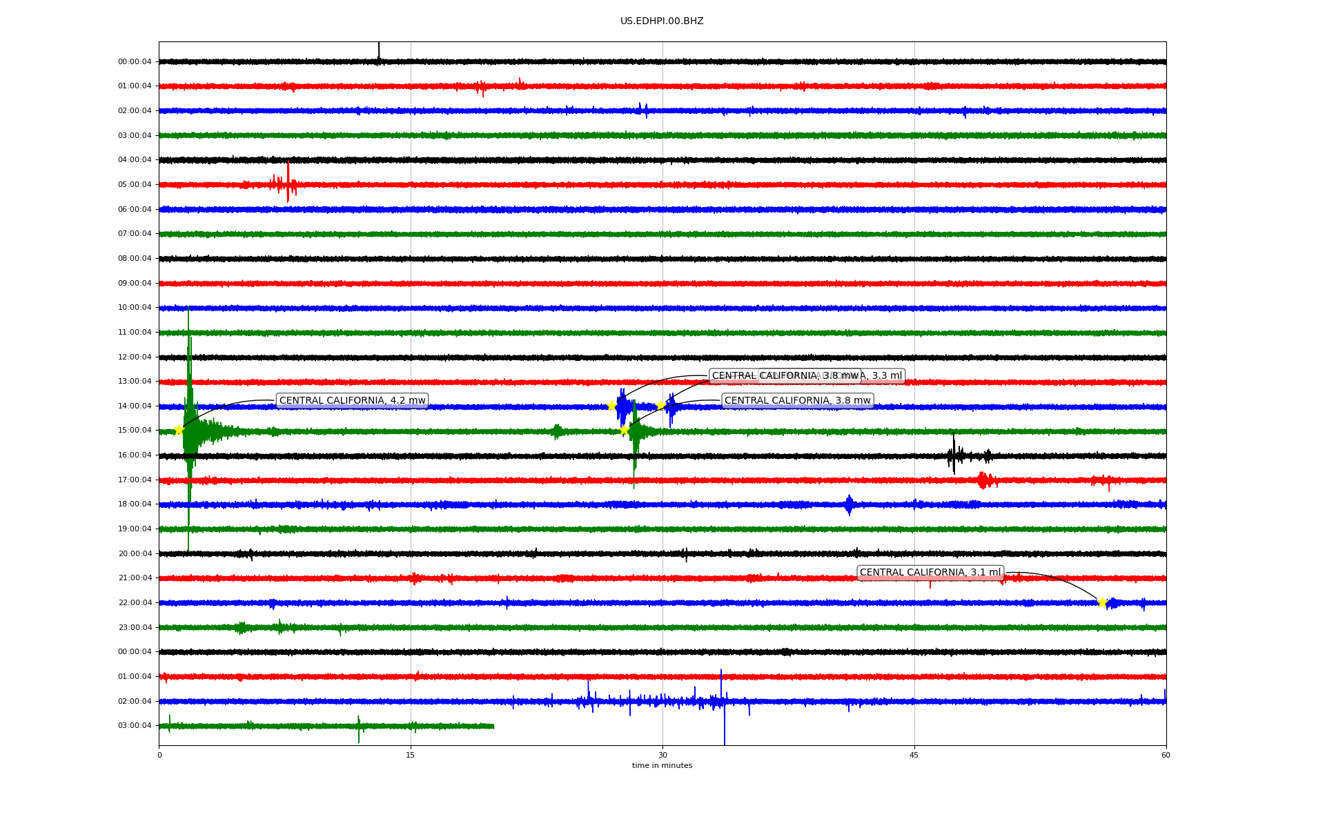Click the black spike cluster on the 16:00:04 trace

tap(955, 455)
